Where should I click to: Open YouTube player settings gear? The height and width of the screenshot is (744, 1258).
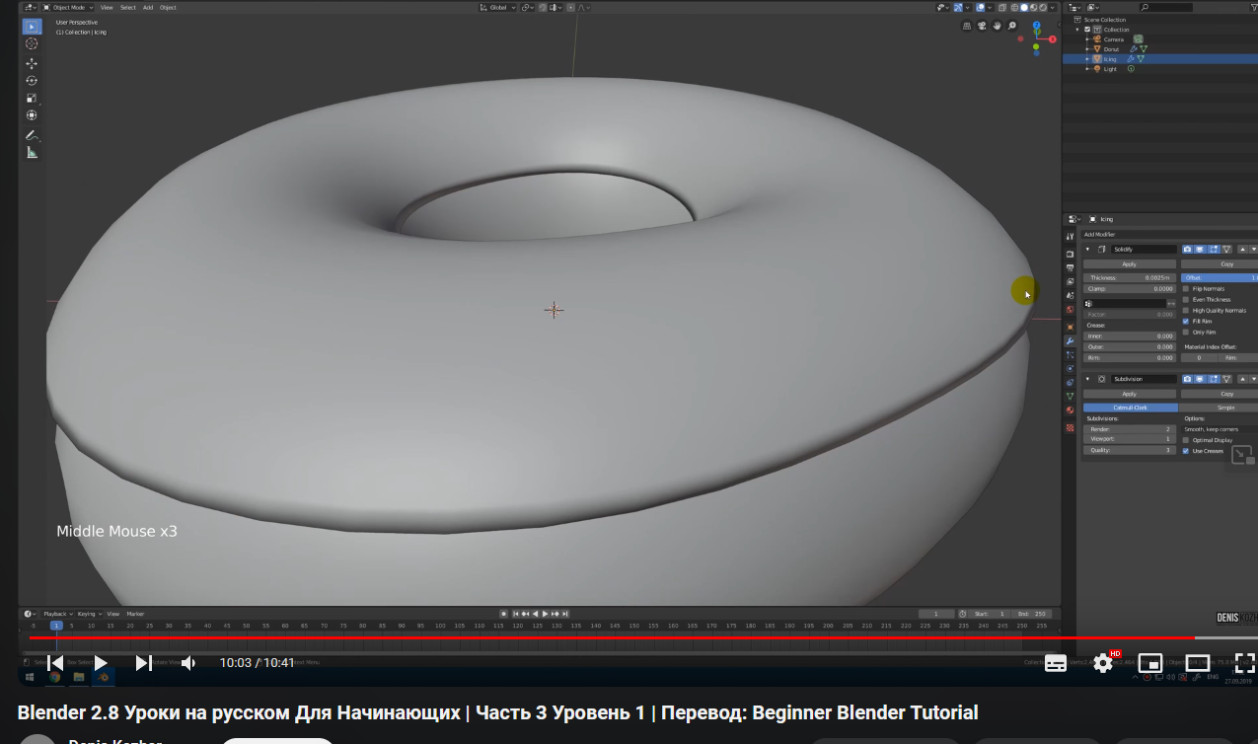point(1103,663)
